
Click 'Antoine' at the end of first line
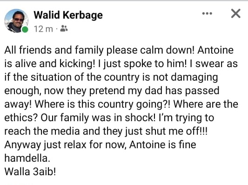pos(215,50)
